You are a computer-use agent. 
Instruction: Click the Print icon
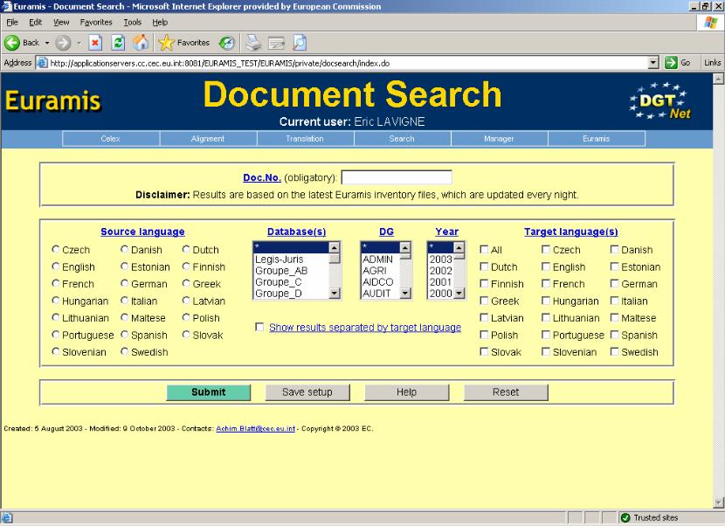[253, 43]
